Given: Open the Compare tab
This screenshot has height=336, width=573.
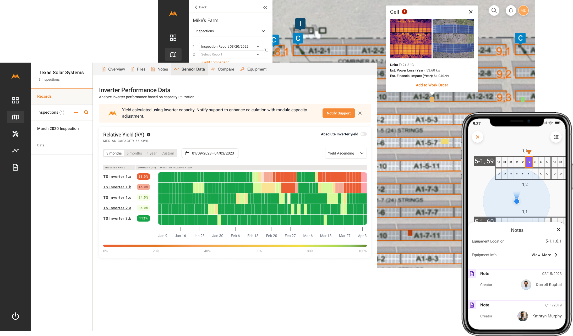Looking at the screenshot, I should coord(223,69).
